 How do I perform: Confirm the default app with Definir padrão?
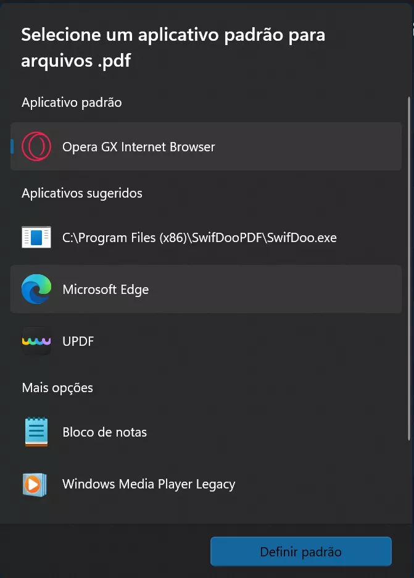tap(301, 551)
